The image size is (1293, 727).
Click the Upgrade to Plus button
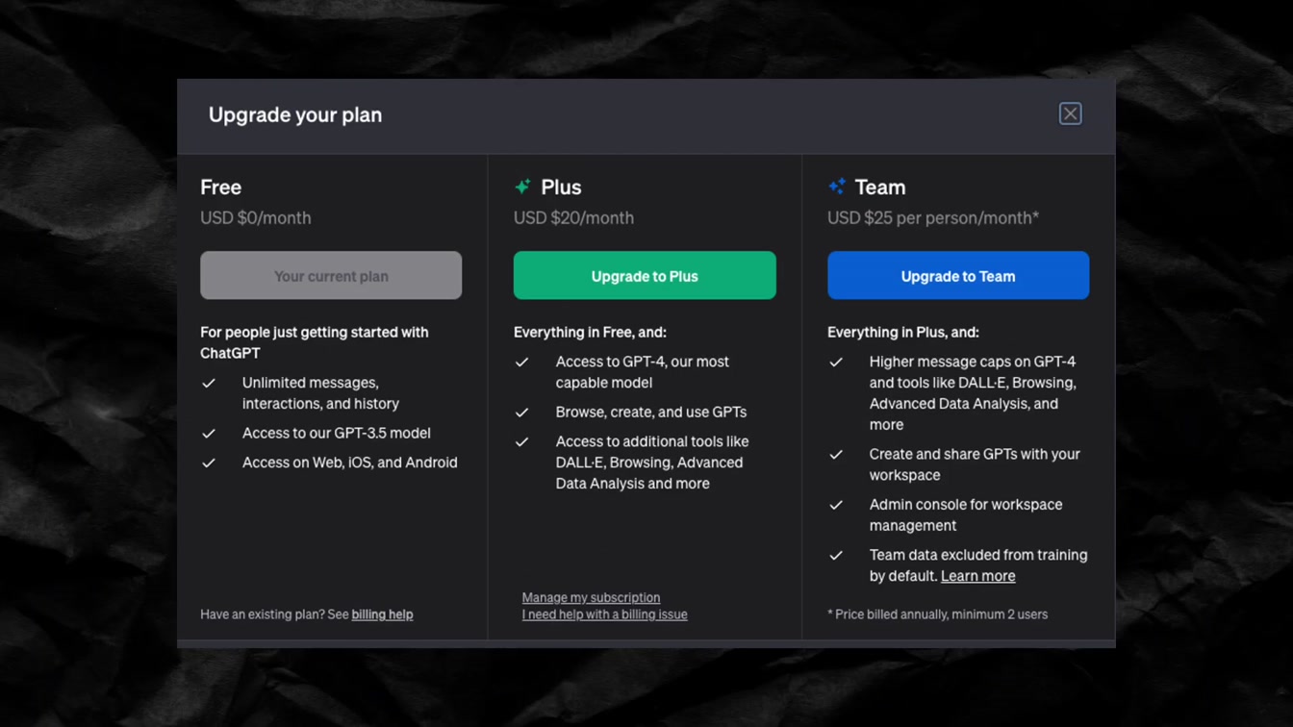point(645,276)
